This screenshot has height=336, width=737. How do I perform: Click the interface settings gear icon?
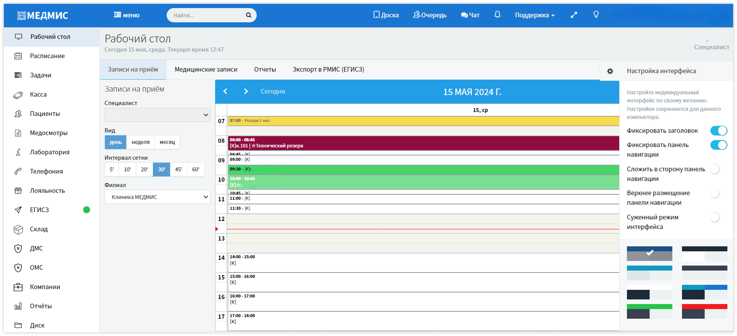coord(610,71)
